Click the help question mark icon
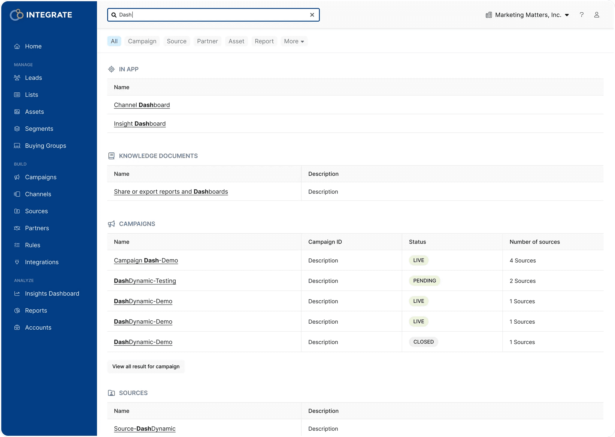The height and width of the screenshot is (437, 615). (x=582, y=15)
